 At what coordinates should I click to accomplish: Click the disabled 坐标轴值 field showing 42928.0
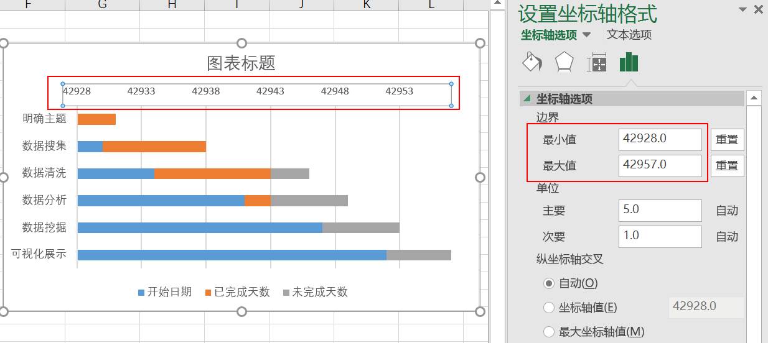coord(706,307)
